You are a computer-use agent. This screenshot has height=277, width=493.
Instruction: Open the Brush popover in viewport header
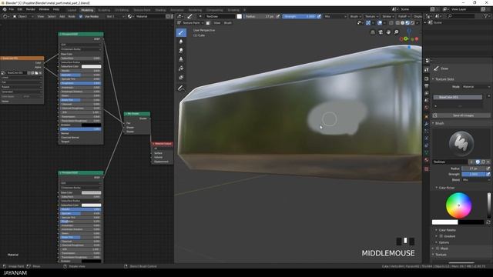[x=355, y=16]
